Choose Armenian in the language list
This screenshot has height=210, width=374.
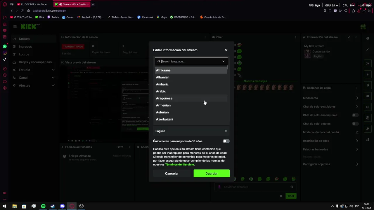pos(191,105)
